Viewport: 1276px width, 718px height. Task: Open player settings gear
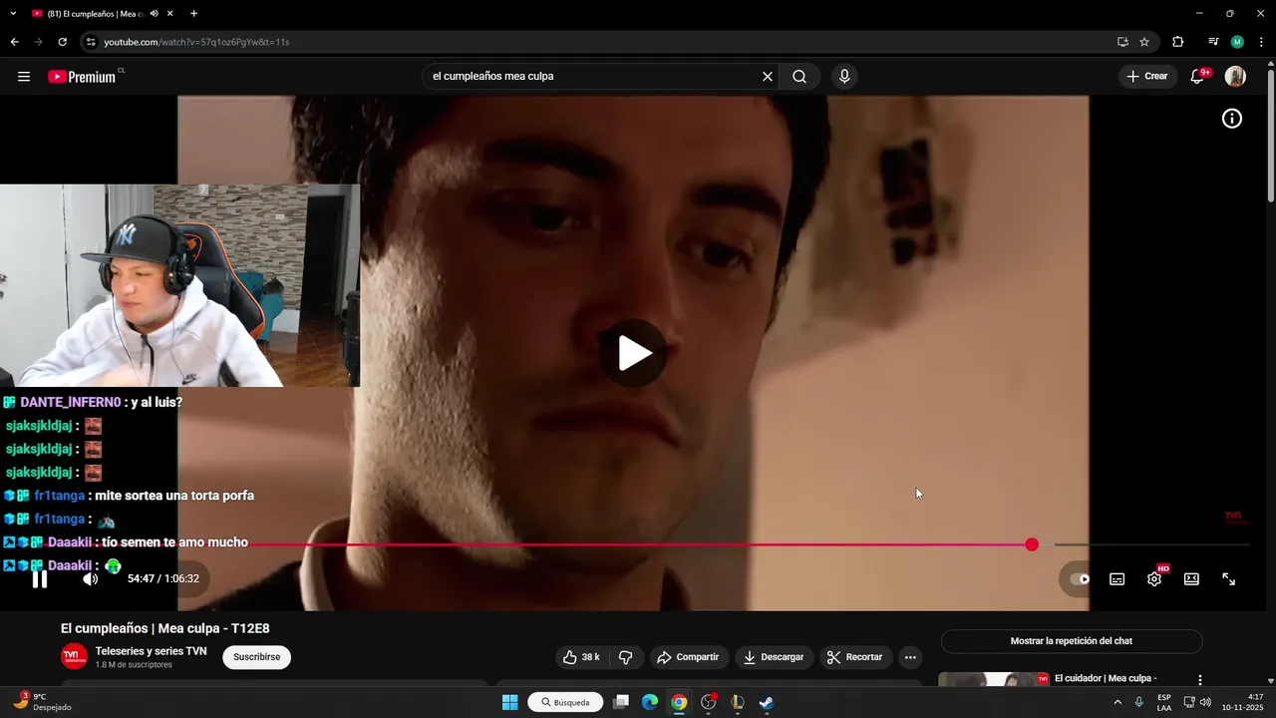[x=1154, y=578]
